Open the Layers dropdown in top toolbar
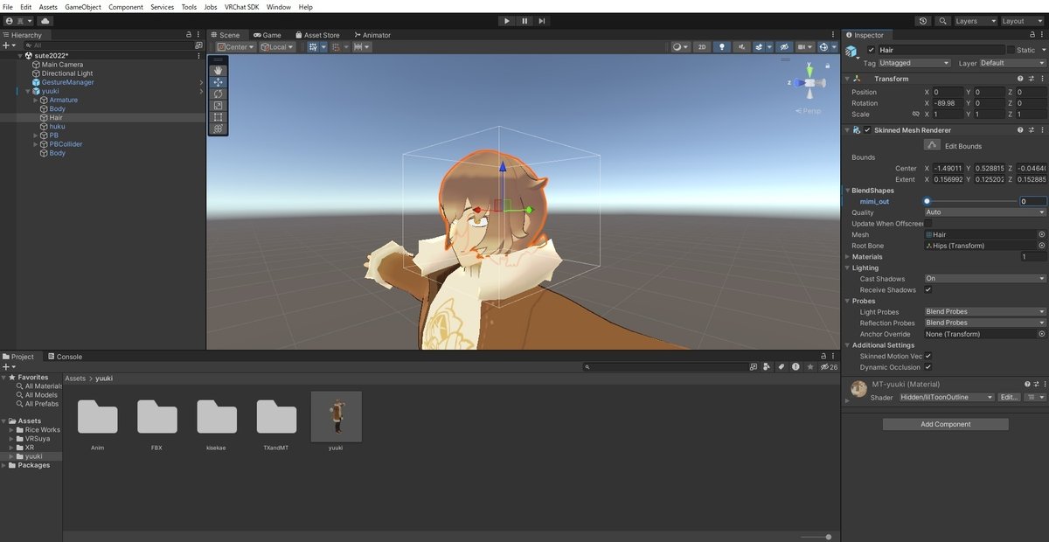This screenshot has width=1049, height=542. coord(974,20)
